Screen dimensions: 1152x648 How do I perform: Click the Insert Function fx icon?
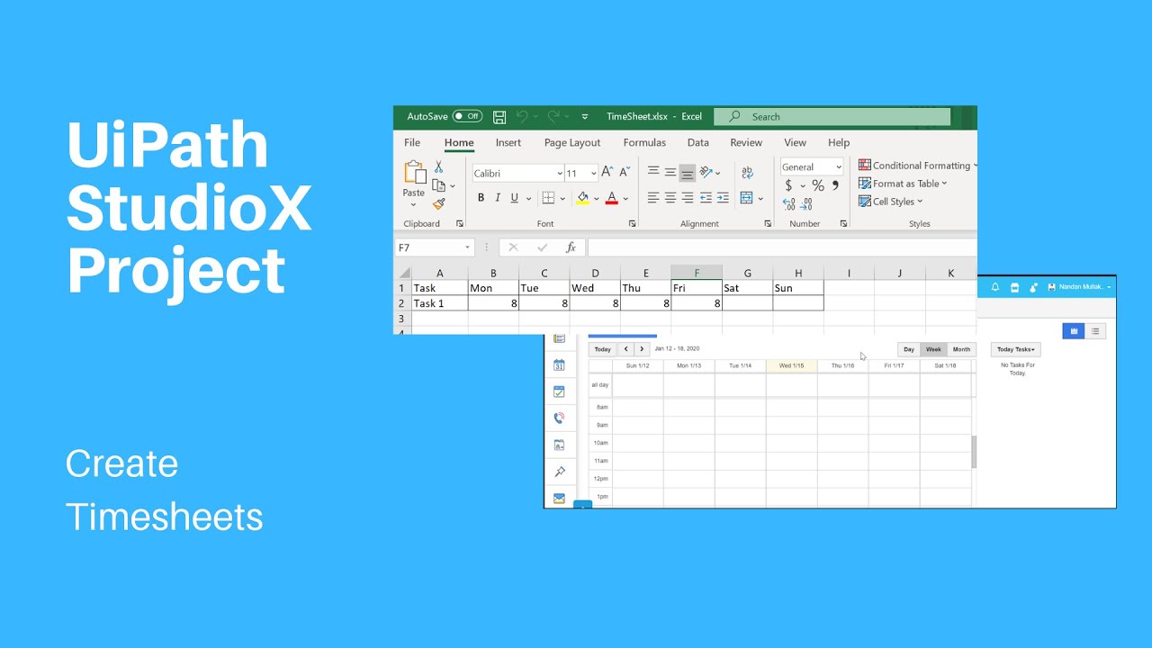(x=571, y=247)
